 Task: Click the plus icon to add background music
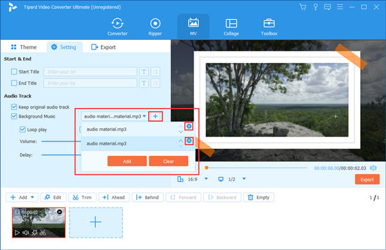(x=155, y=116)
